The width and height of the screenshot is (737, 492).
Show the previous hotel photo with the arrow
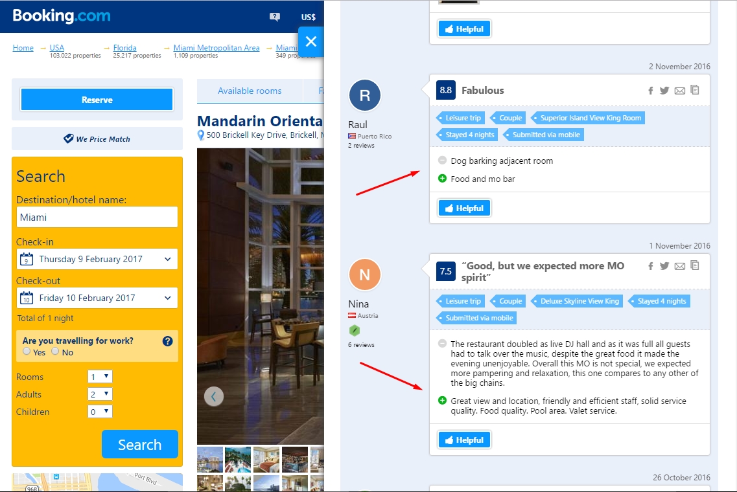213,397
